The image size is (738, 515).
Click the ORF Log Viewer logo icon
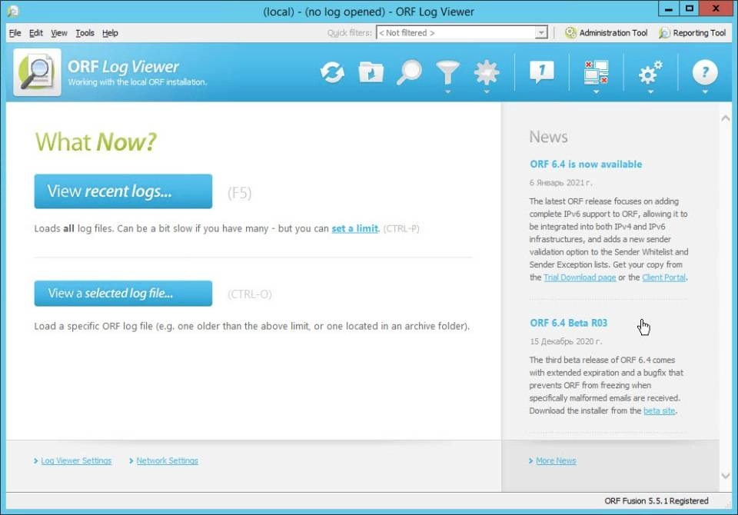tap(37, 72)
